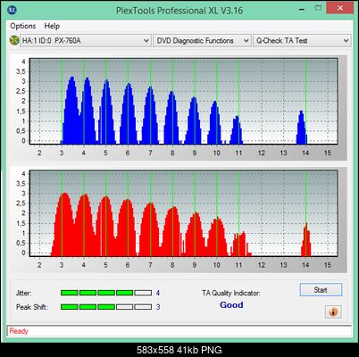This screenshot has height=357, width=359.
Task: Click the PlexTools Professional XL V3.16 title
Action: [x=179, y=11]
